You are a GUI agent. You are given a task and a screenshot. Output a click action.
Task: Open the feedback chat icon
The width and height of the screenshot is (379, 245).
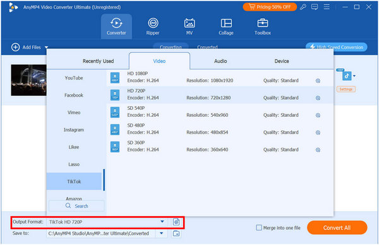tap(315, 7)
